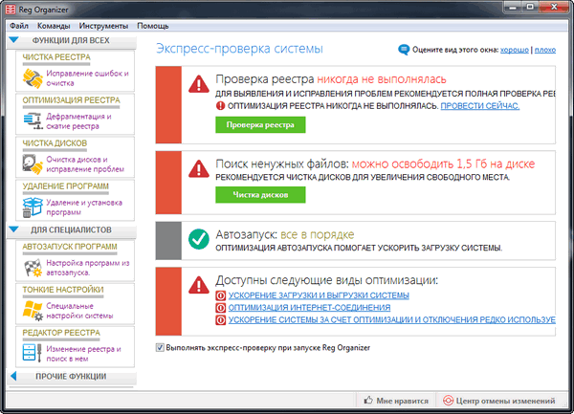The width and height of the screenshot is (574, 414).
Task: Click the Reg Organizer title bar app icon
Action: pos(11,10)
